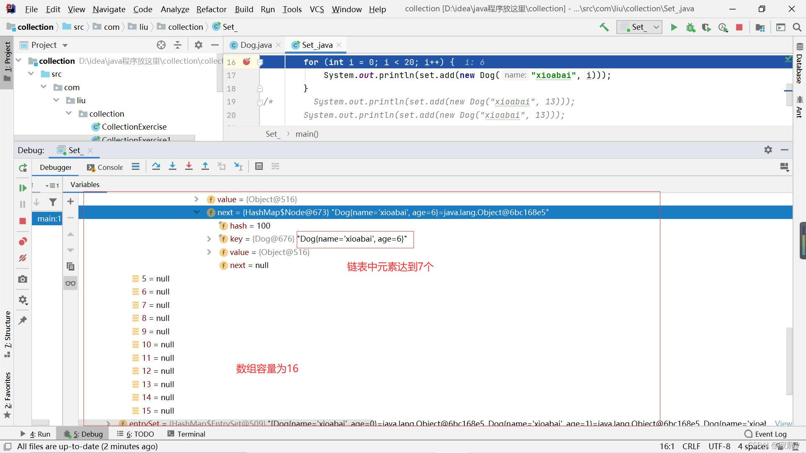Run the Set_ configuration with green play

(674, 27)
